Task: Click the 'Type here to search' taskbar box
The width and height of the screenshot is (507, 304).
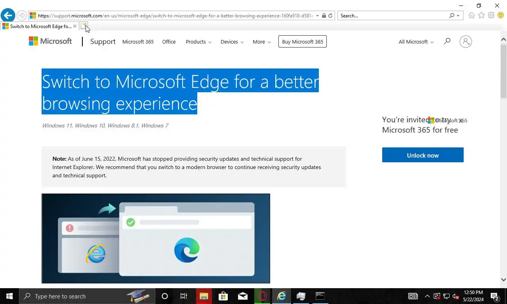Action: click(87, 296)
